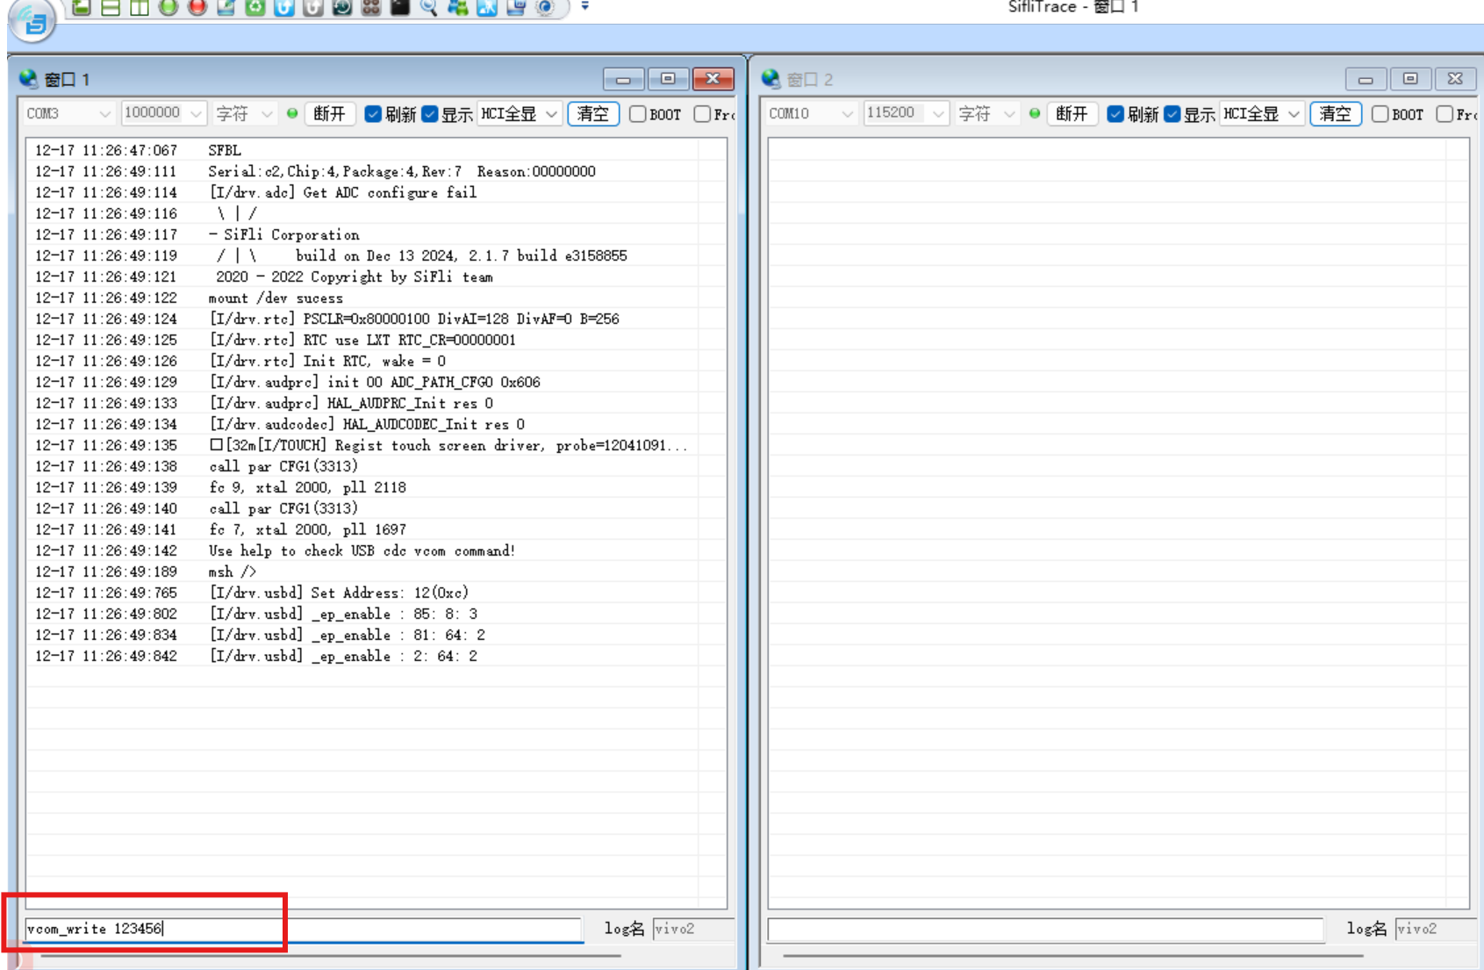Click the green recycle toolbar icon

click(x=255, y=7)
